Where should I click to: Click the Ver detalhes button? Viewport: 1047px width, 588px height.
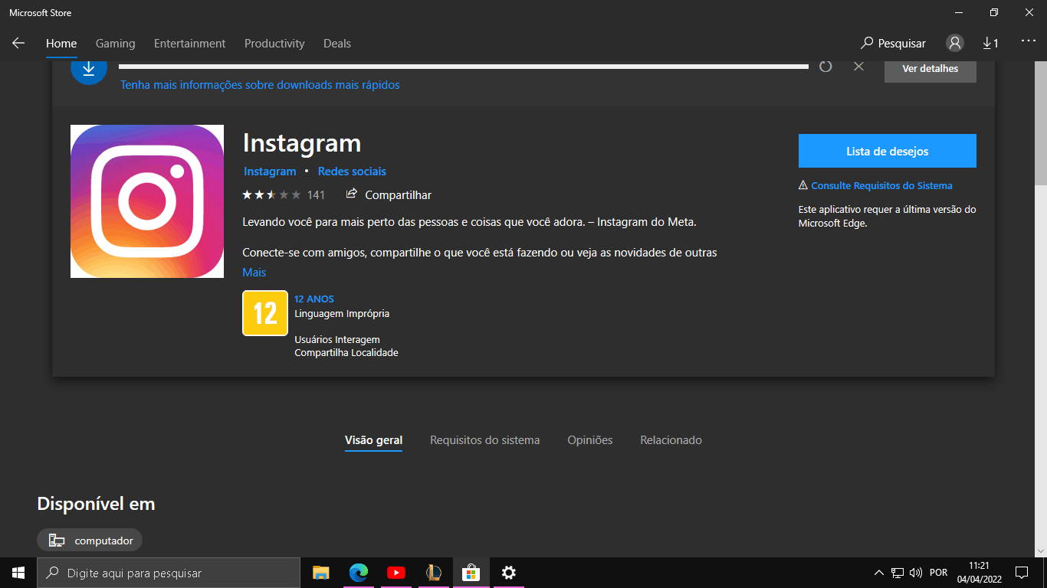pyautogui.click(x=930, y=69)
